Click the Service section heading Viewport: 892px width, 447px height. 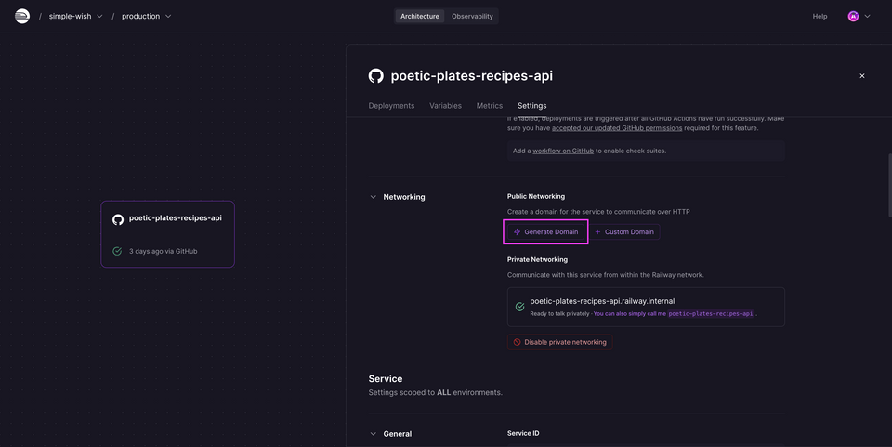pyautogui.click(x=385, y=379)
